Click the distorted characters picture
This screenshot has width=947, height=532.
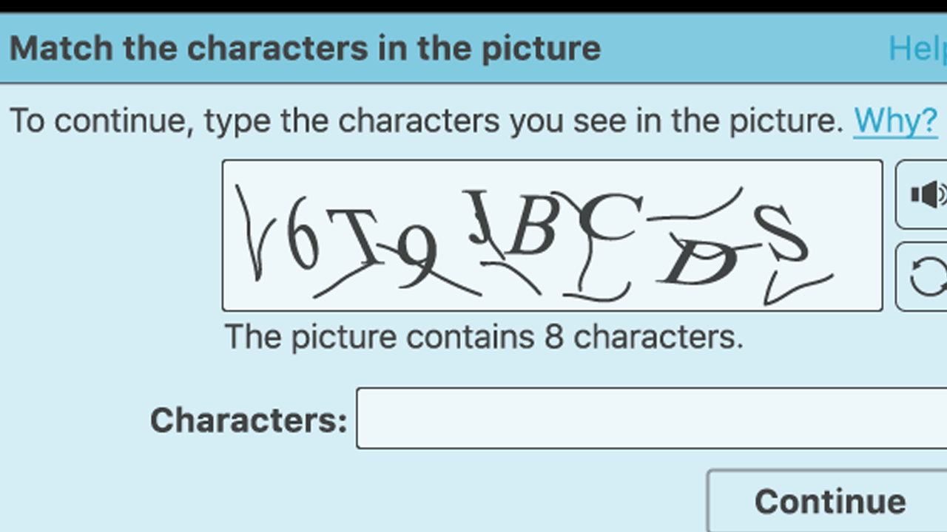click(x=552, y=236)
